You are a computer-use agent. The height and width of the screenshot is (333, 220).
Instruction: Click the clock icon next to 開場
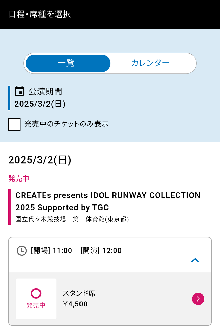[22, 251]
